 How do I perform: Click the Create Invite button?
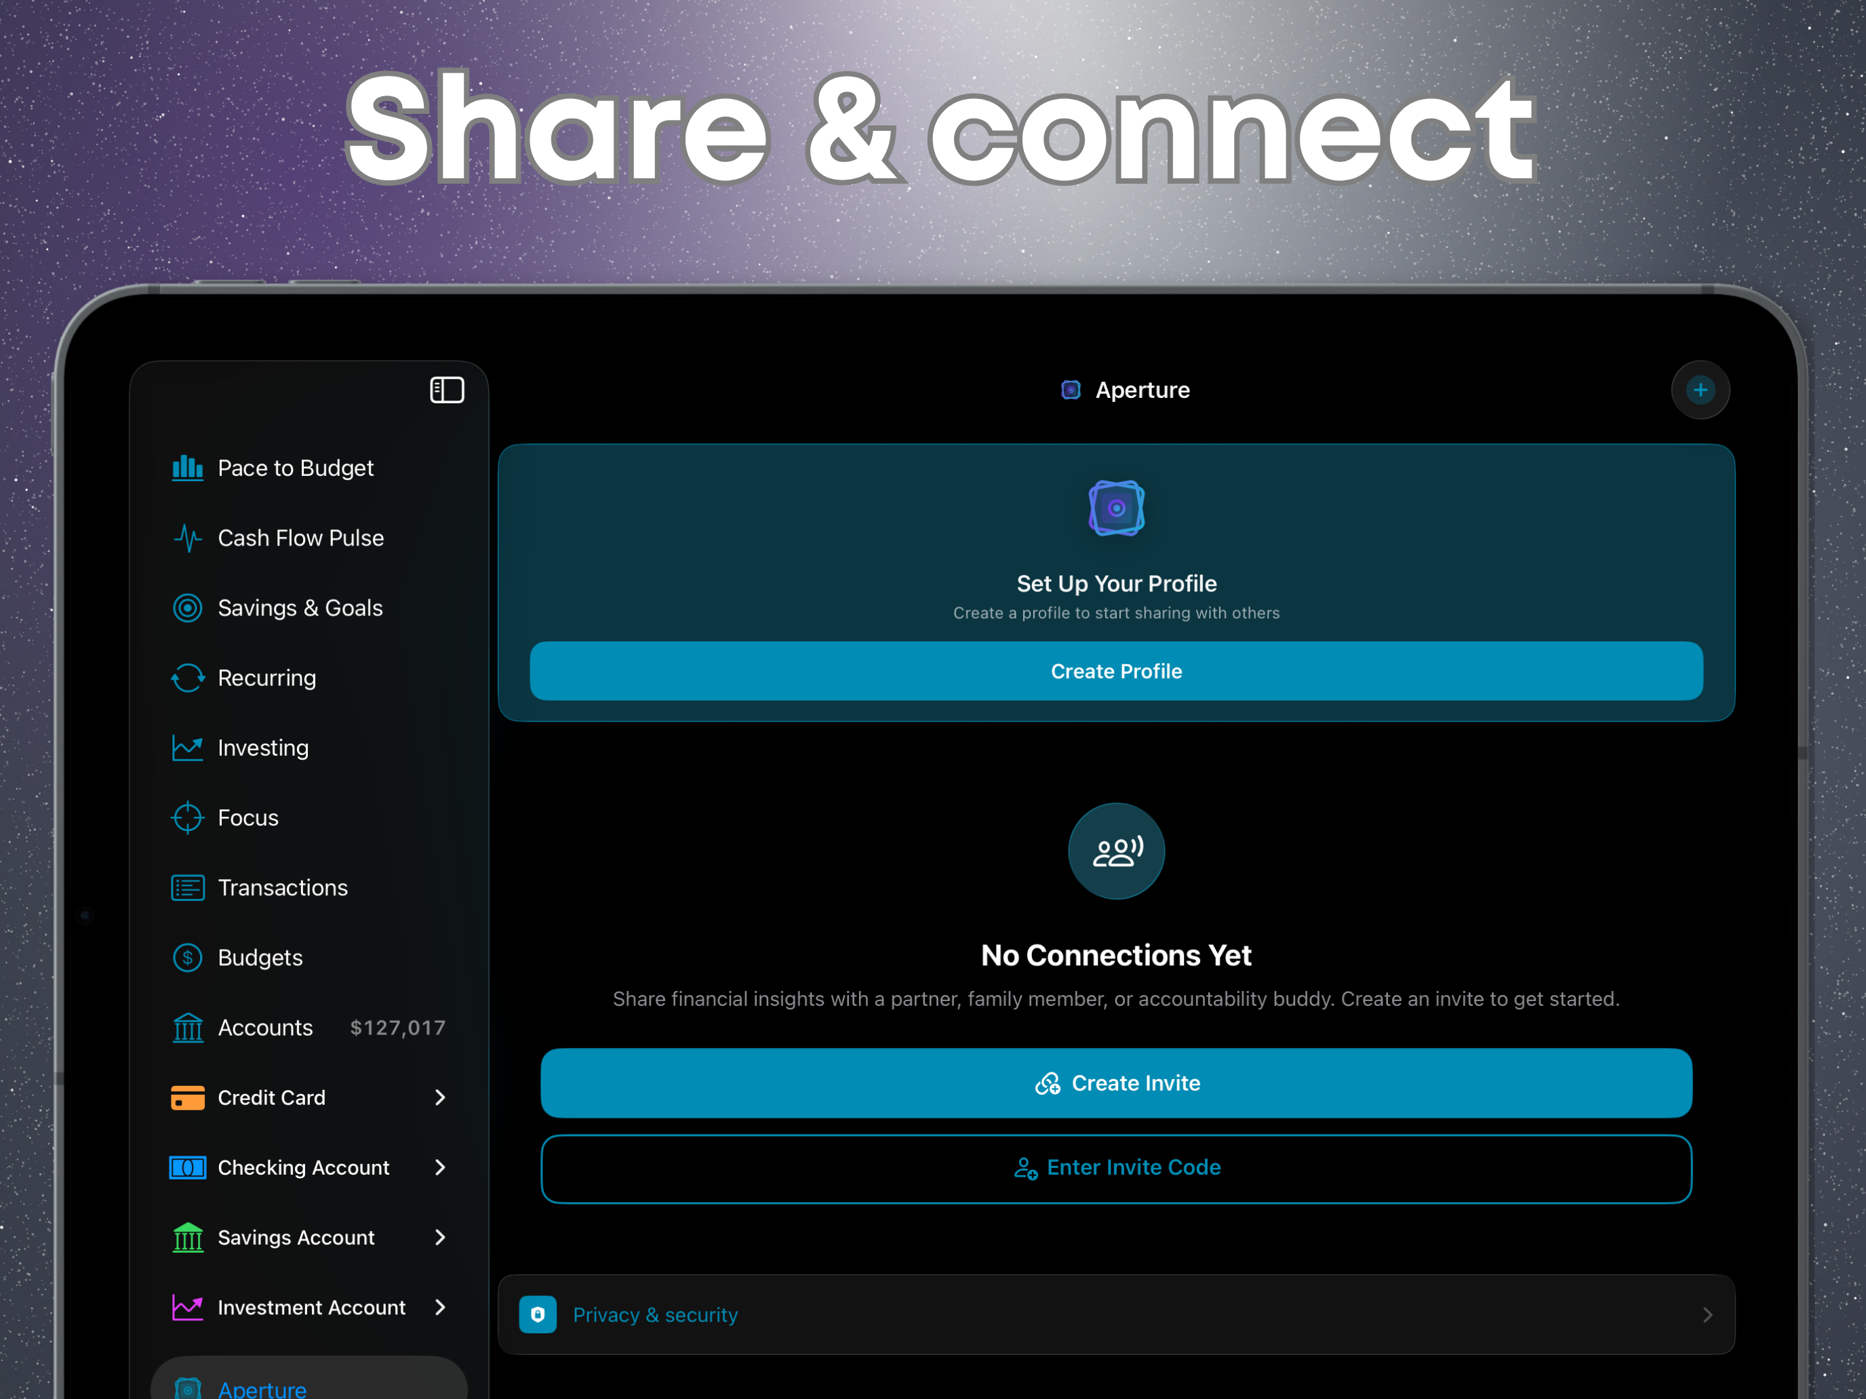1116,1084
